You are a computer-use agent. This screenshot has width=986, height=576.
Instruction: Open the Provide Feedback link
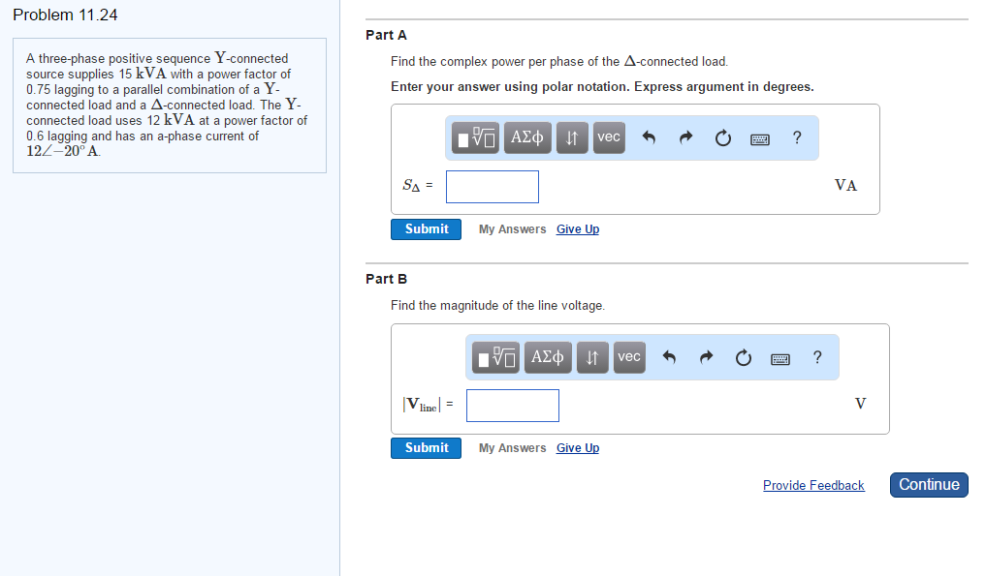tap(813, 486)
